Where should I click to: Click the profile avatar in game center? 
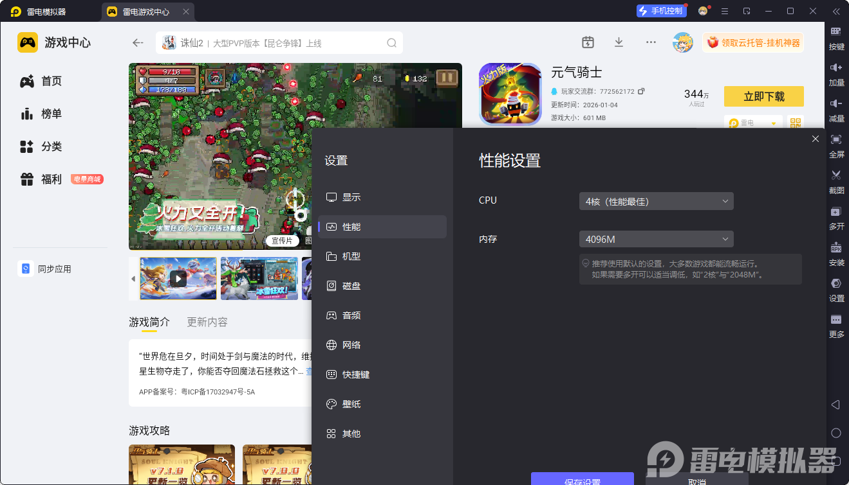tap(683, 42)
